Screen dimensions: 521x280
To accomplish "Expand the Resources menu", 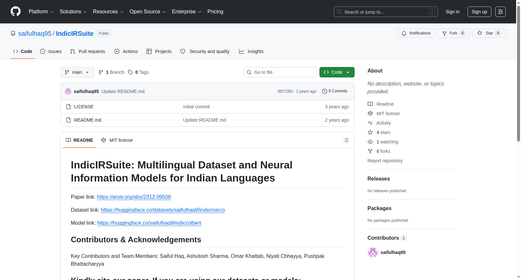I will pos(108,12).
